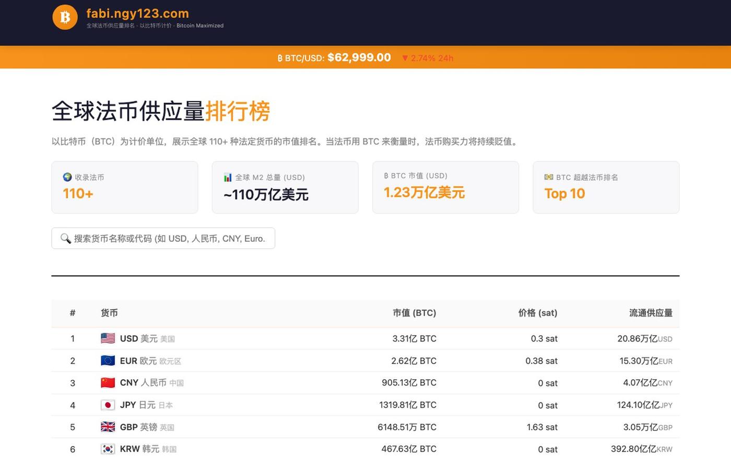731x457 pixels.
Task: Click the BTC/USD price $62,999.00
Action: (x=359, y=57)
